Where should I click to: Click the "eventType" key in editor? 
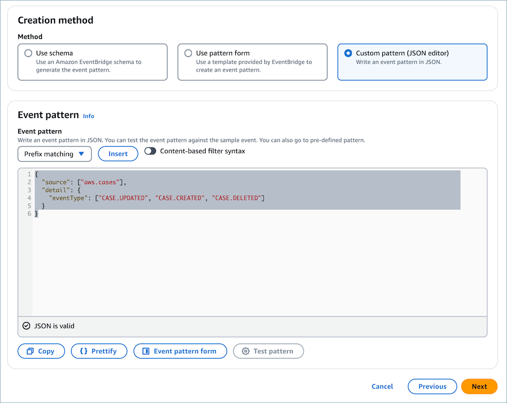pyautogui.click(x=68, y=198)
